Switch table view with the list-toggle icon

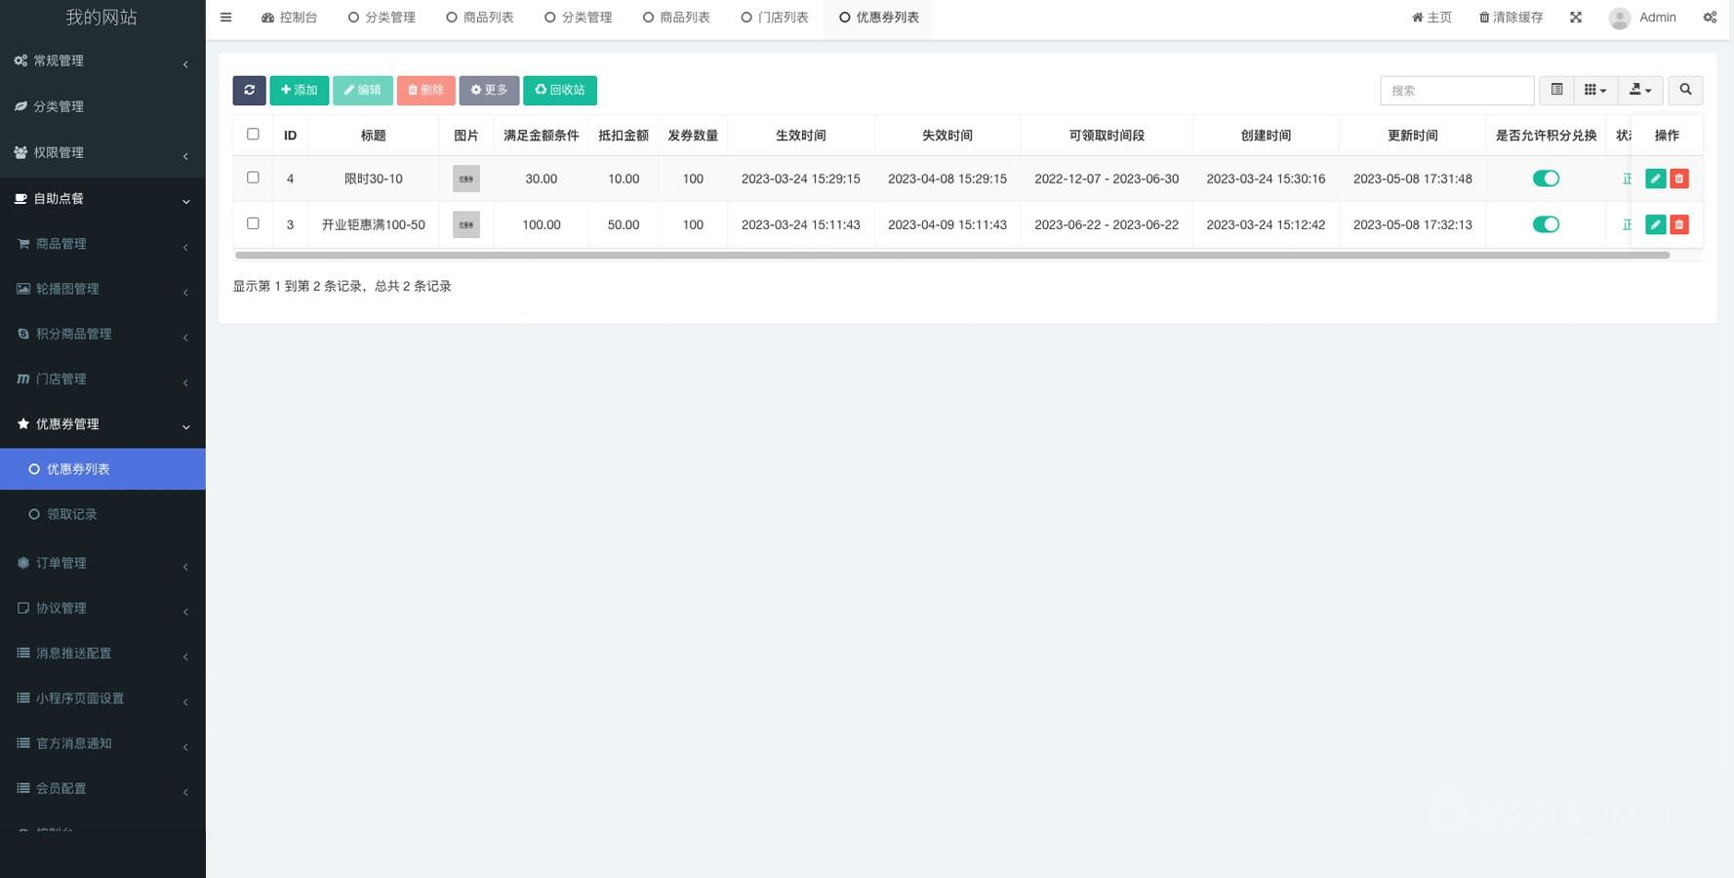coord(1556,90)
